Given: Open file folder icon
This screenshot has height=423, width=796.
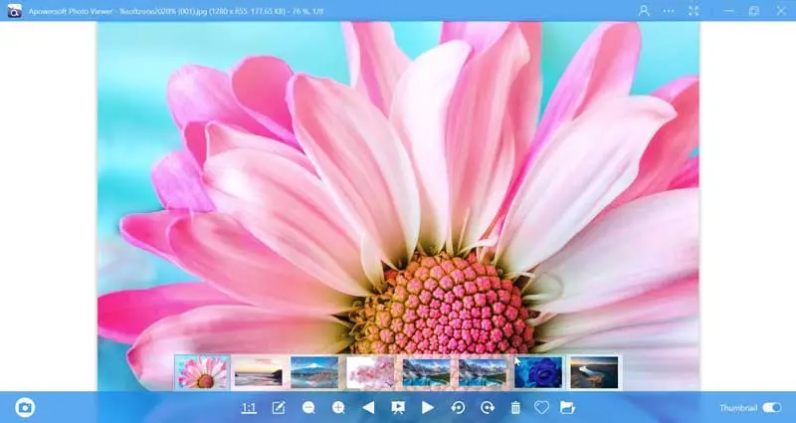Looking at the screenshot, I should (567, 407).
